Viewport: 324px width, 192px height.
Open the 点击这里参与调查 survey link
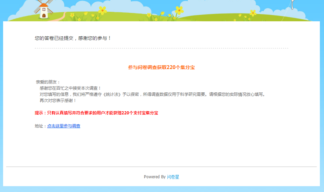64,126
